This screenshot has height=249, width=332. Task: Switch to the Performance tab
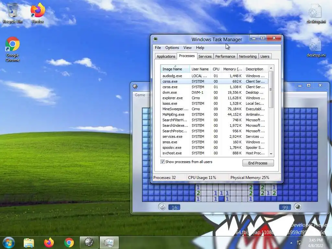[x=225, y=56]
